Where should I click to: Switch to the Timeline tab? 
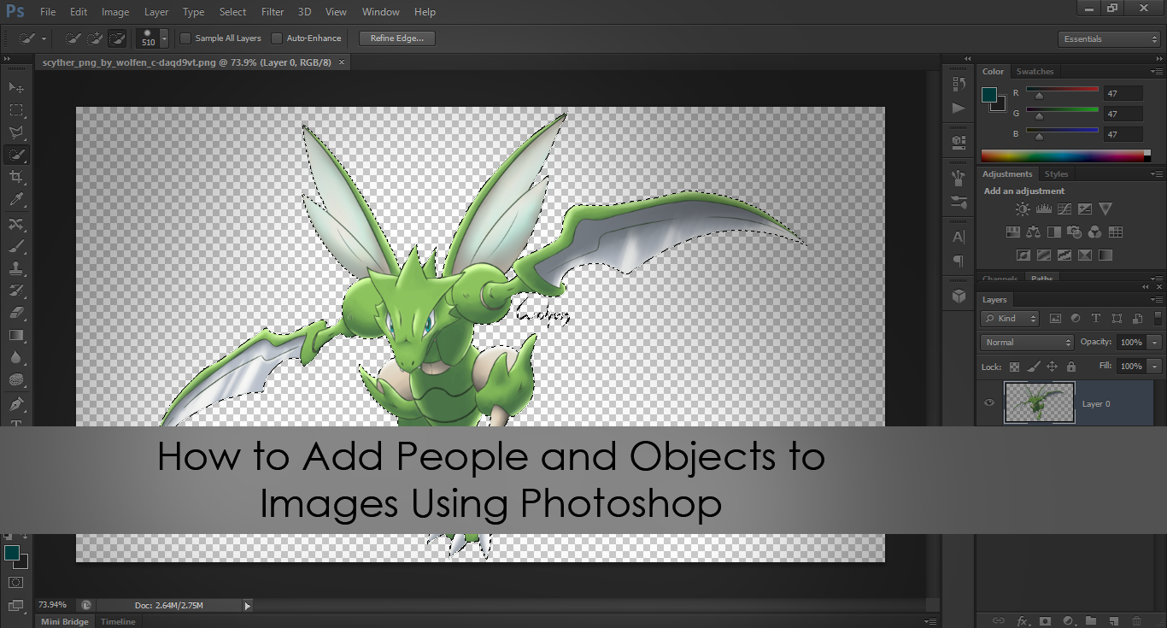point(118,621)
